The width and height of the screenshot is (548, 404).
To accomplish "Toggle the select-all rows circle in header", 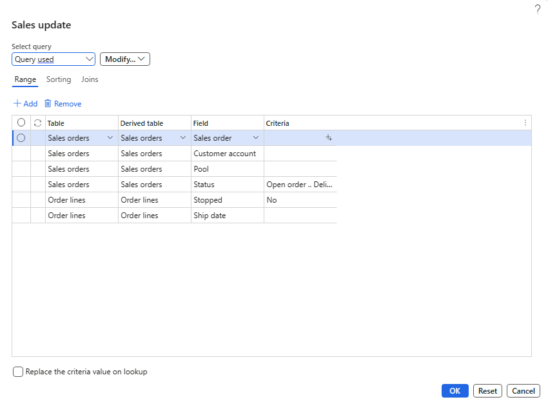I will click(x=21, y=123).
